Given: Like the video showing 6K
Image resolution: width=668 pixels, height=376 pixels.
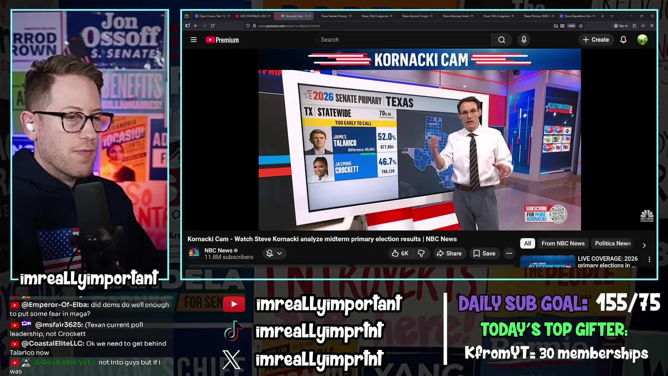Looking at the screenshot, I should pyautogui.click(x=400, y=253).
